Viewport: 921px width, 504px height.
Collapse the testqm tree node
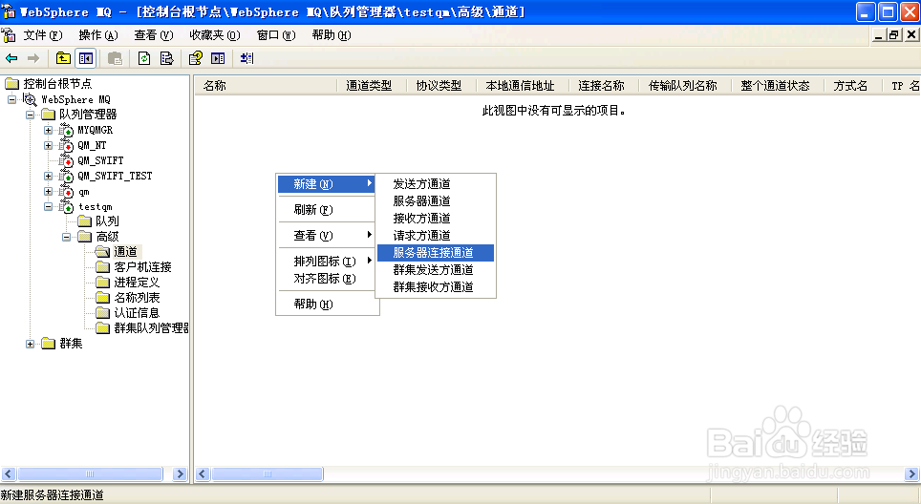(48, 206)
